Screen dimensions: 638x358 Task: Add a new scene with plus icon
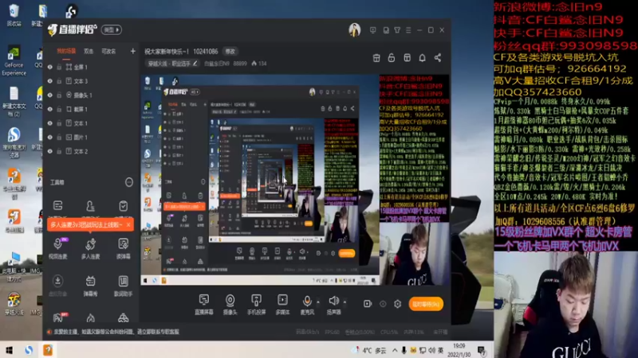click(132, 51)
